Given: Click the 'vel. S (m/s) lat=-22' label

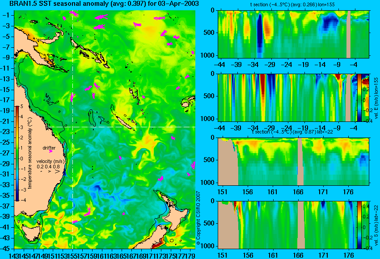Looking at the screenshot, I should pos(376,225).
